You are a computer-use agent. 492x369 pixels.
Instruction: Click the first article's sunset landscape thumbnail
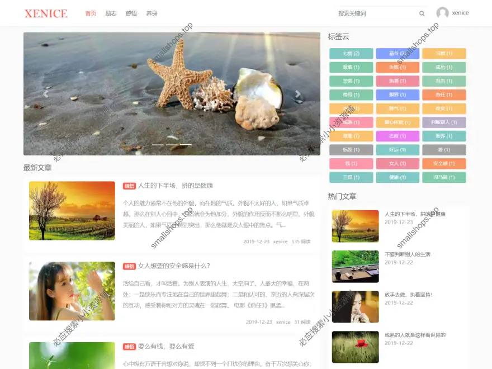(72, 211)
